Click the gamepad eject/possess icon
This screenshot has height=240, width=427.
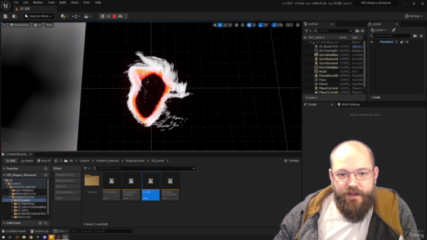[120, 16]
